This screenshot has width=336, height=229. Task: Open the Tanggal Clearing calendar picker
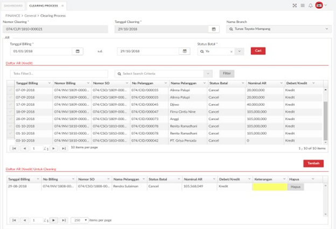(214, 29)
